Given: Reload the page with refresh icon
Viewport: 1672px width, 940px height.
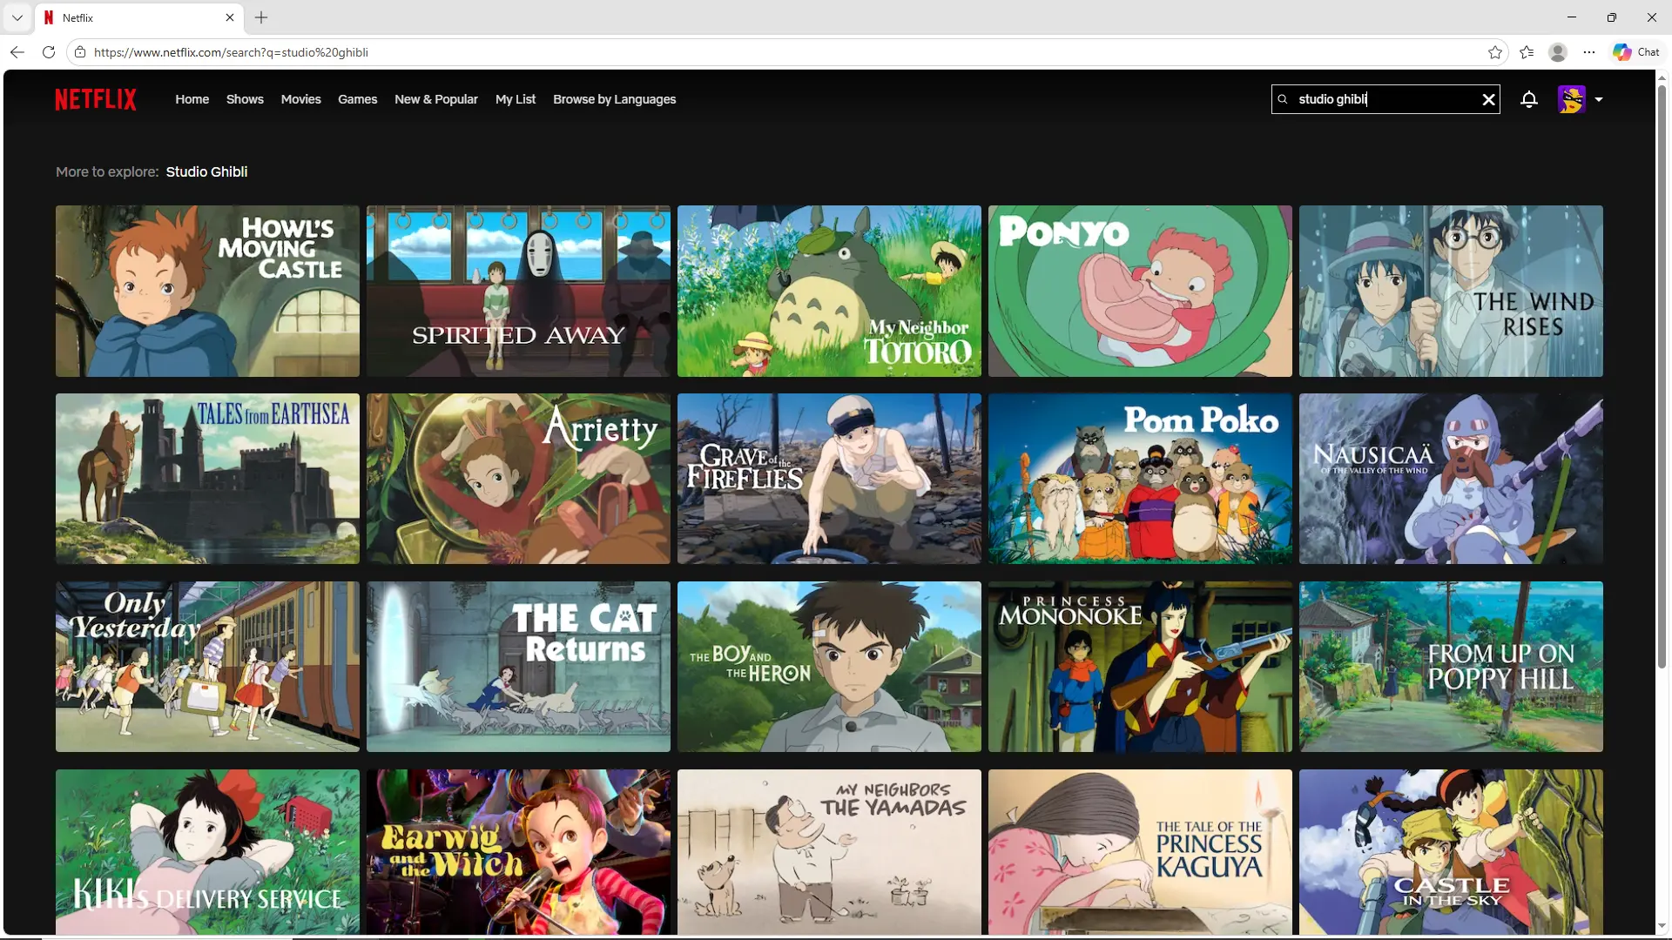Looking at the screenshot, I should pyautogui.click(x=49, y=52).
